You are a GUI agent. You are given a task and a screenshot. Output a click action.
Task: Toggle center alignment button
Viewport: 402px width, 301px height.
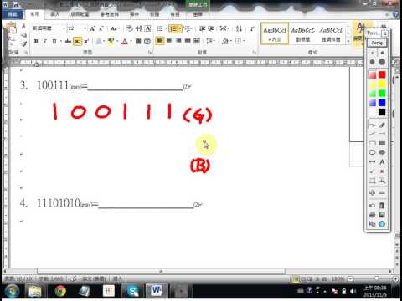(x=169, y=41)
